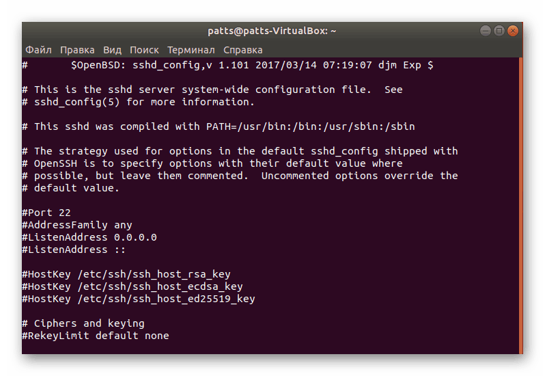Click the #RekeyLimit default none line
The width and height of the screenshot is (545, 376).
pos(96,336)
